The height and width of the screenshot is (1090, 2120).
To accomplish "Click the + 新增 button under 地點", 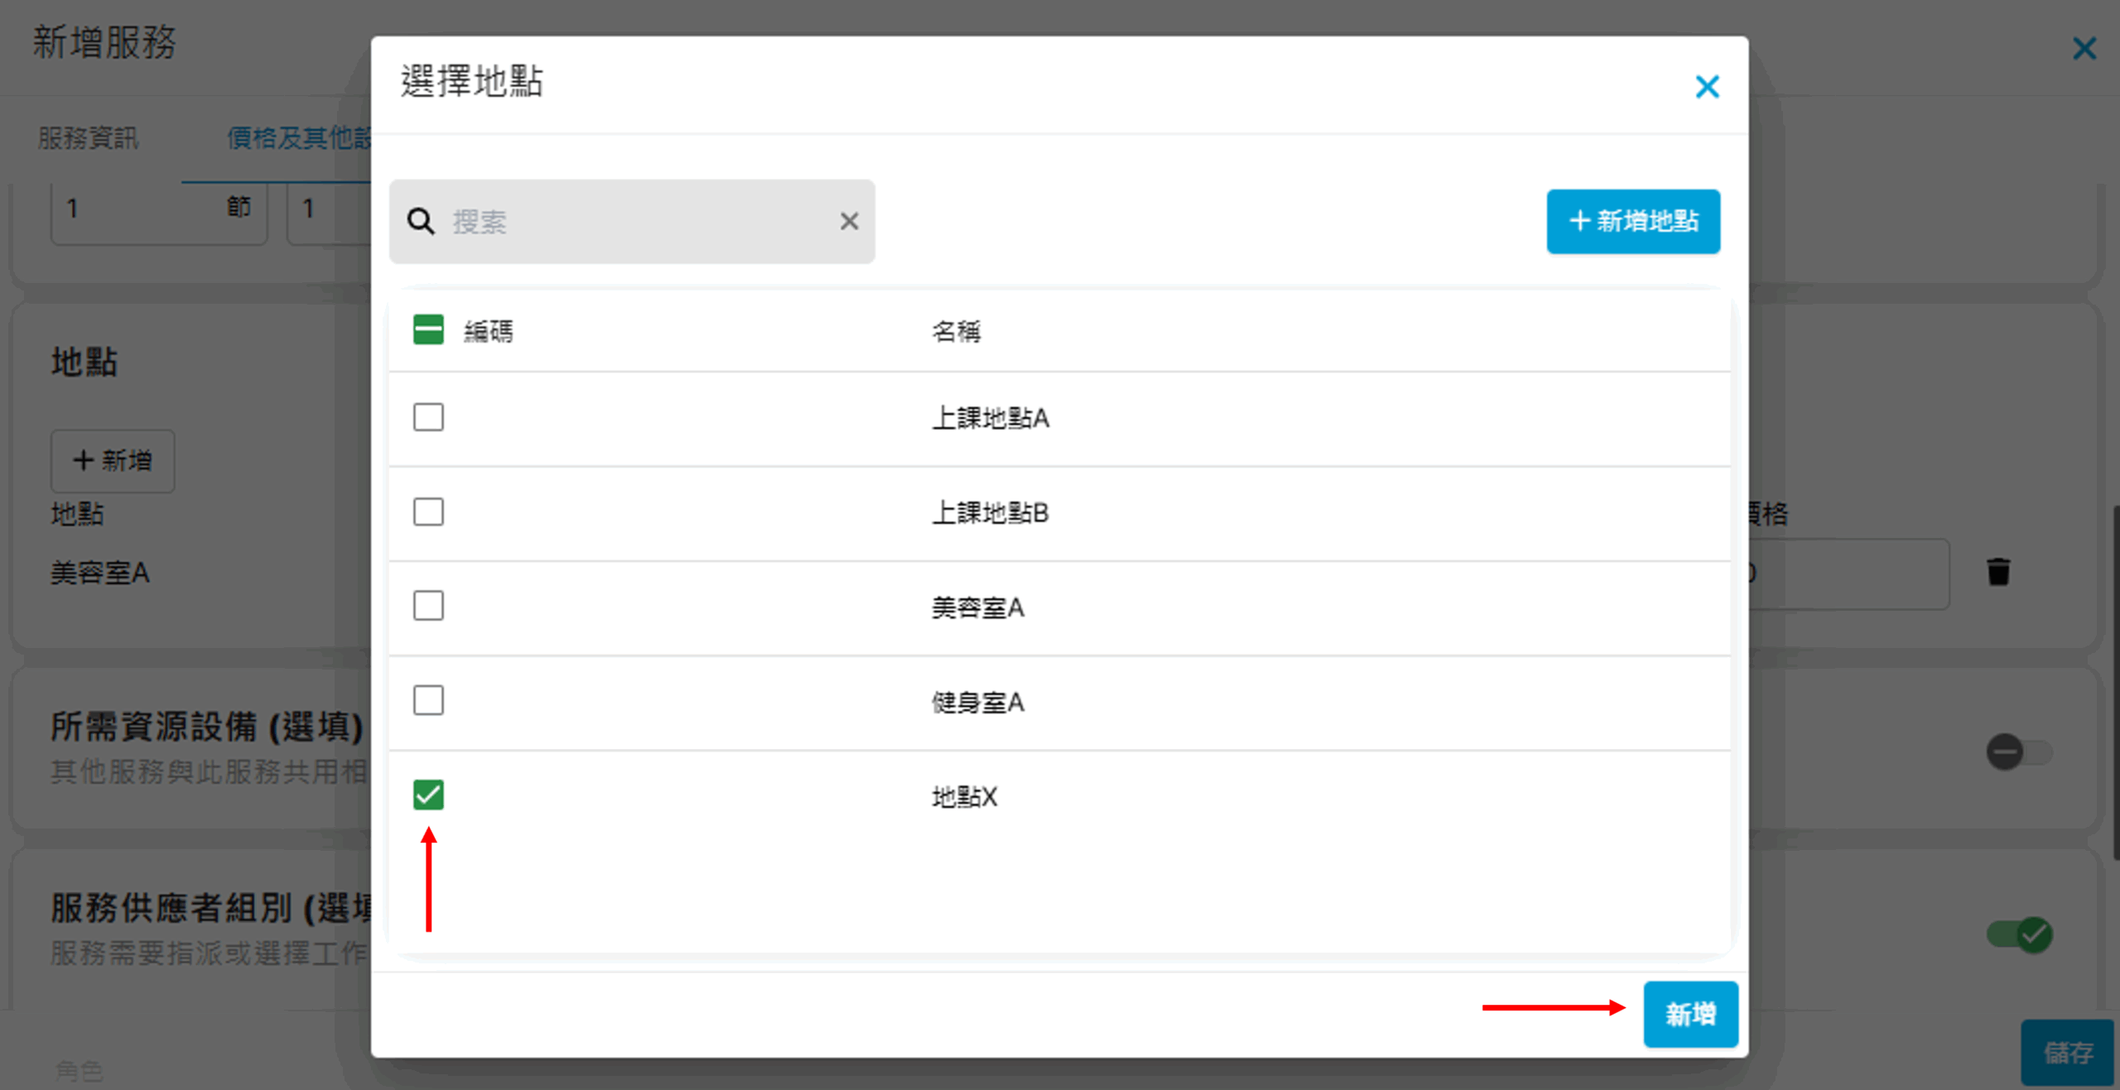I will (113, 461).
